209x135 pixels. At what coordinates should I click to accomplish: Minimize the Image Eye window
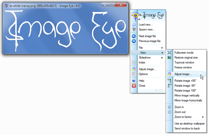tap(105, 5)
